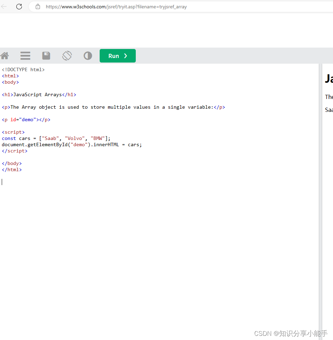Image resolution: width=333 pixels, height=340 pixels.
Task: Reload the page in the browser
Action: [19, 7]
